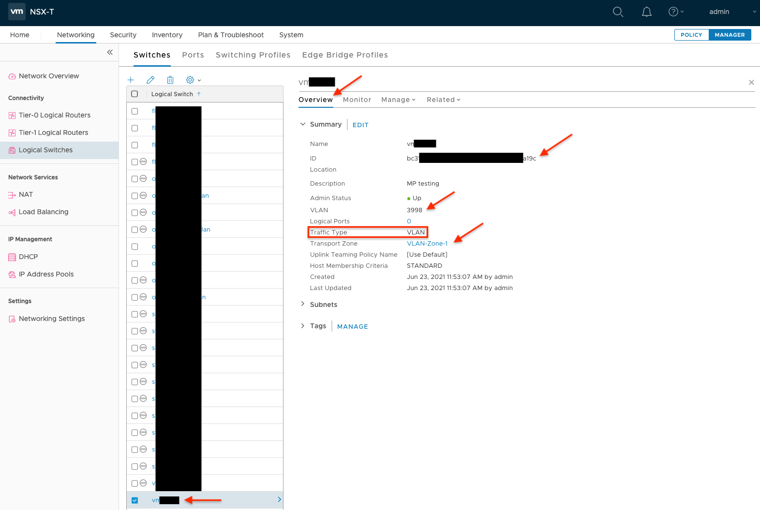Open the search magnifier in header

(x=618, y=12)
